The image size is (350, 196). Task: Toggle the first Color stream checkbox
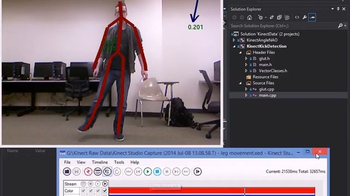point(83,191)
